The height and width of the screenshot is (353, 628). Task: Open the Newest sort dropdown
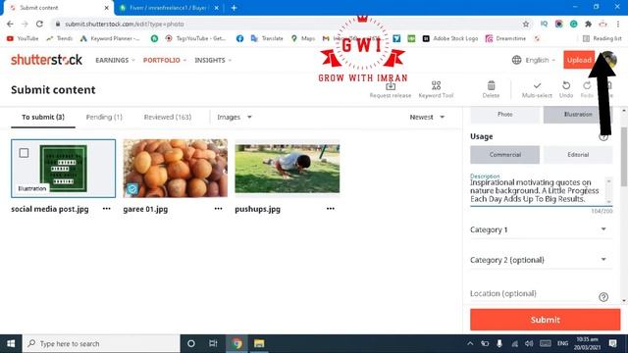[x=427, y=118]
